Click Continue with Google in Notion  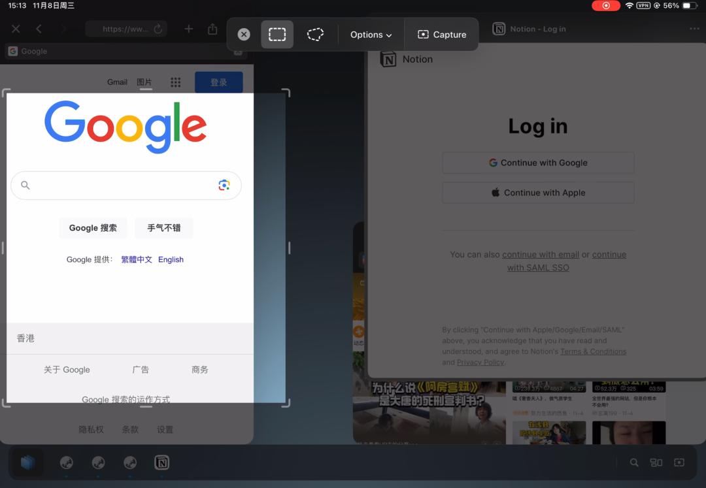538,163
